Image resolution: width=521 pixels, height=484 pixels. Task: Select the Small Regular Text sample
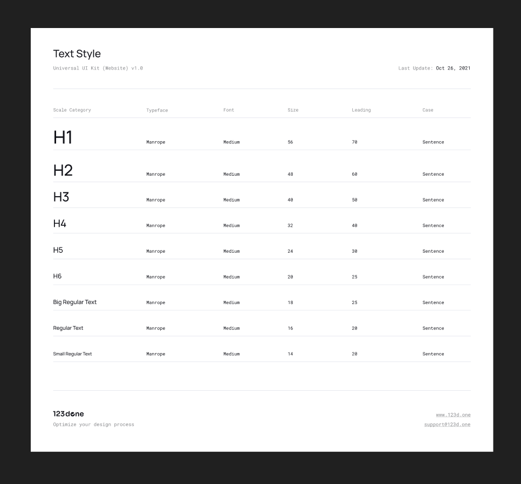coord(72,354)
